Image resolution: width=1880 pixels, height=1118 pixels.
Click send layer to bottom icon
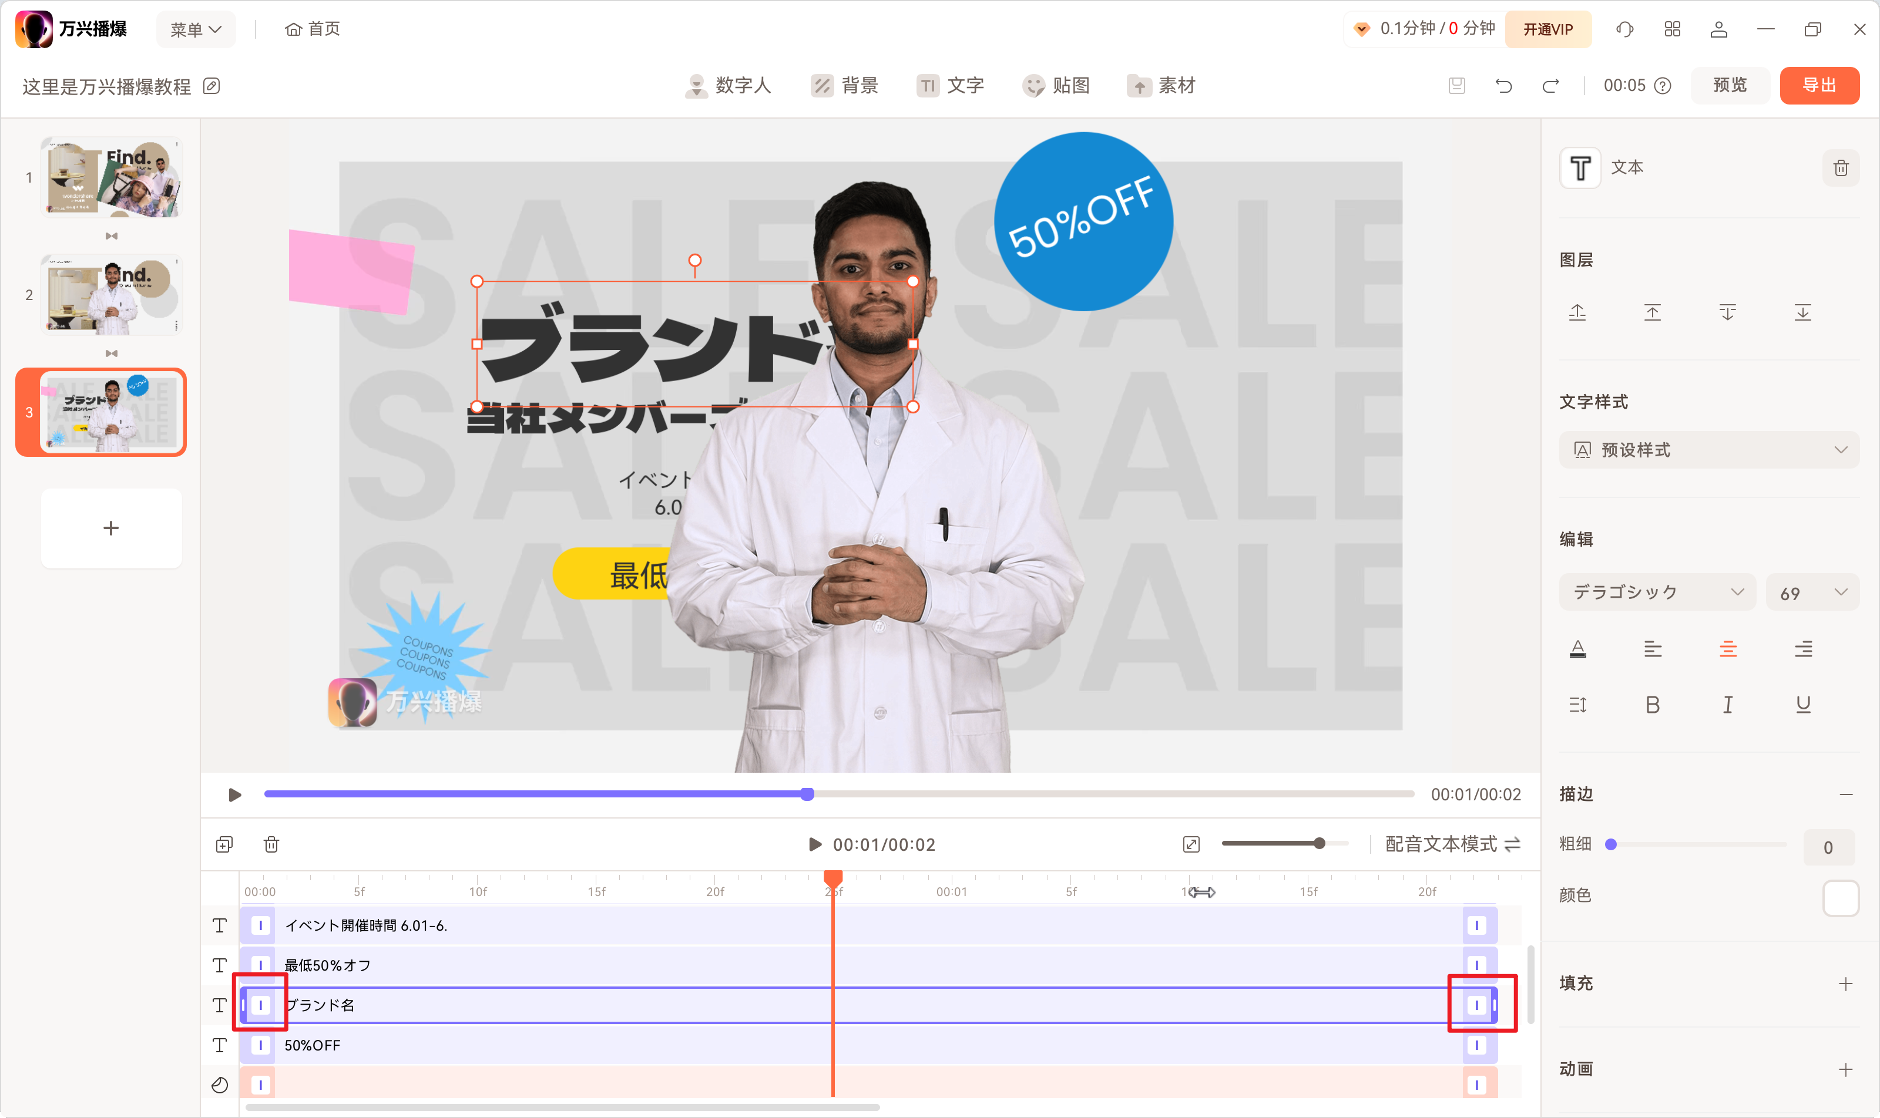click(x=1802, y=312)
